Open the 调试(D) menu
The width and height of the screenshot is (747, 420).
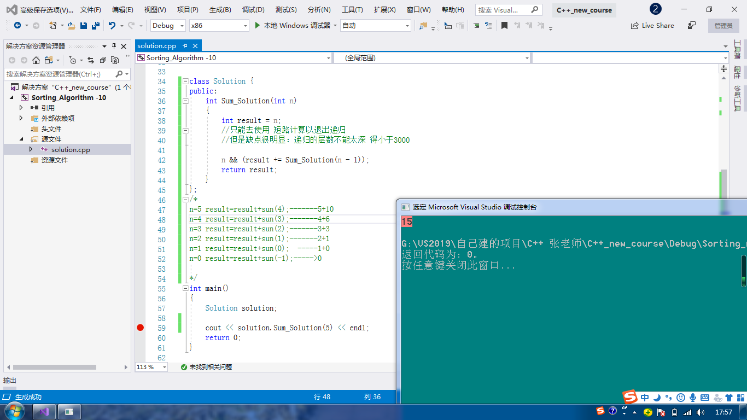tap(253, 10)
